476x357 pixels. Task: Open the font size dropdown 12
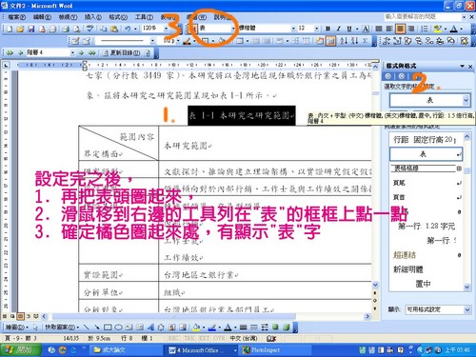[316, 29]
